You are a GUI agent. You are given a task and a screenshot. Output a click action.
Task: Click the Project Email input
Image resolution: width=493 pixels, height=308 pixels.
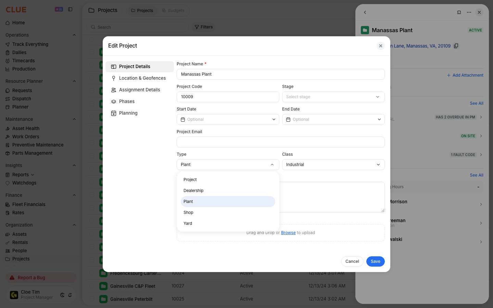[281, 142]
